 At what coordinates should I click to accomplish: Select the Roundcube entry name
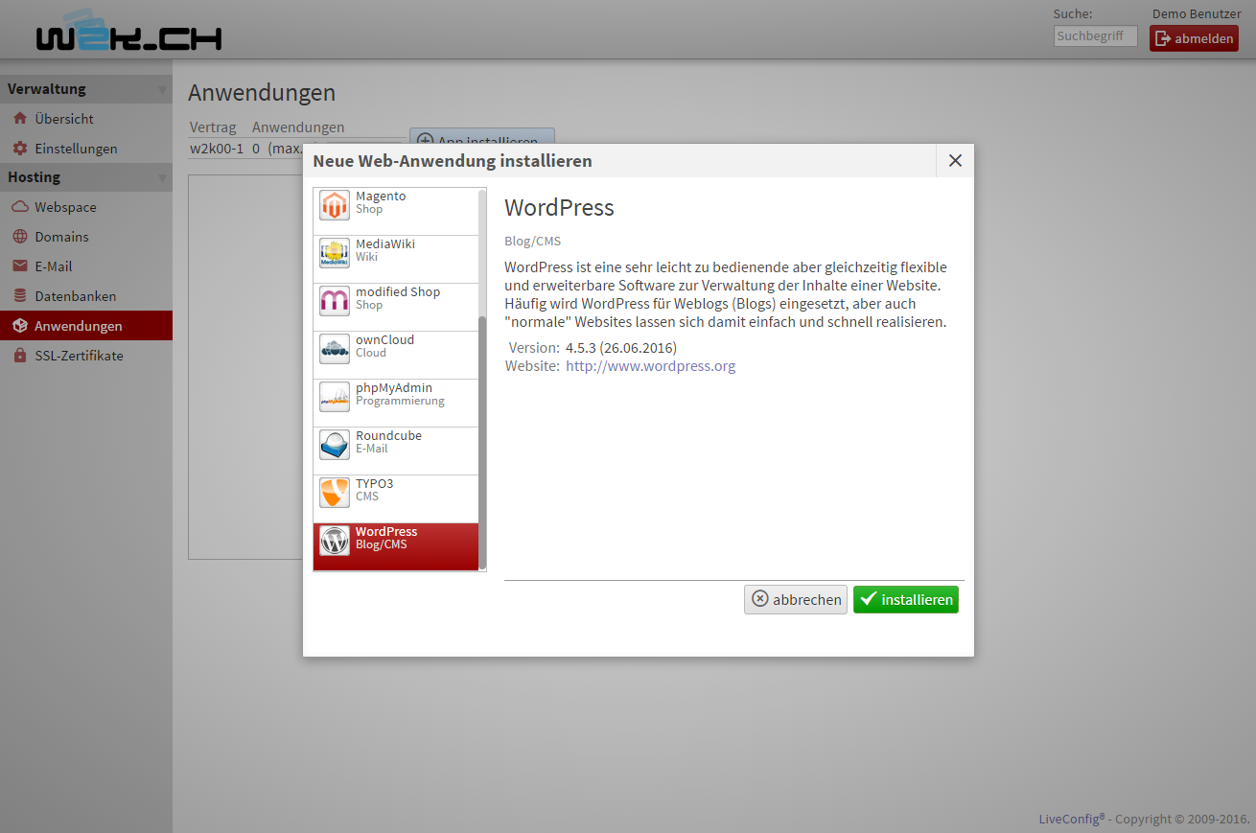388,435
